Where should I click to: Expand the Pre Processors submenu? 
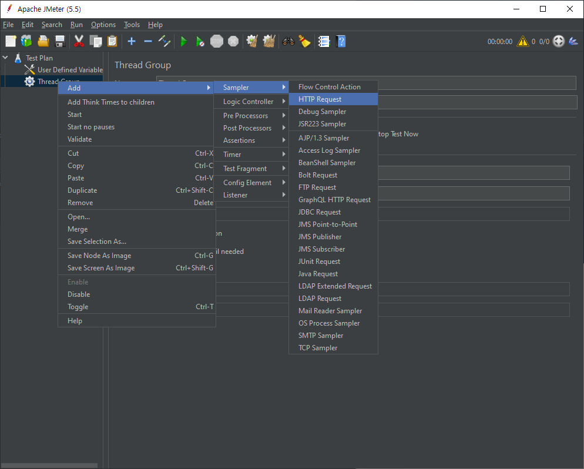[251, 115]
